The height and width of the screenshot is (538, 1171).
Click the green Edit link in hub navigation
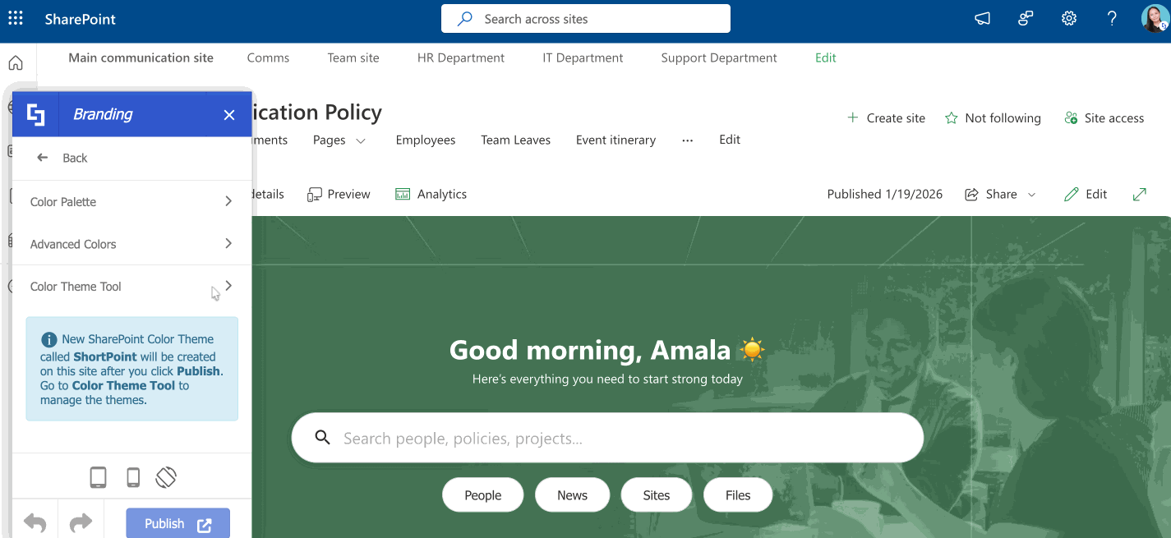(826, 57)
